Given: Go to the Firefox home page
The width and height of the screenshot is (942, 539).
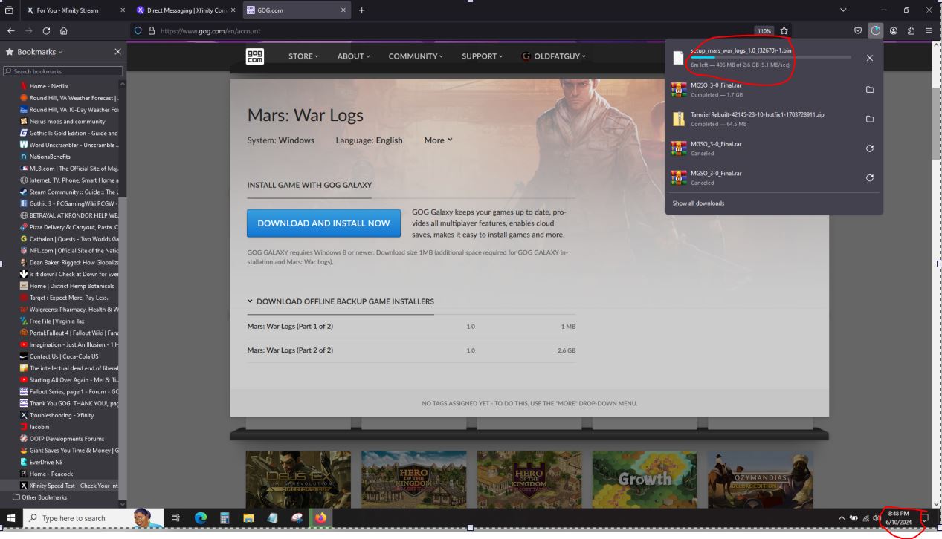Looking at the screenshot, I should coord(64,31).
